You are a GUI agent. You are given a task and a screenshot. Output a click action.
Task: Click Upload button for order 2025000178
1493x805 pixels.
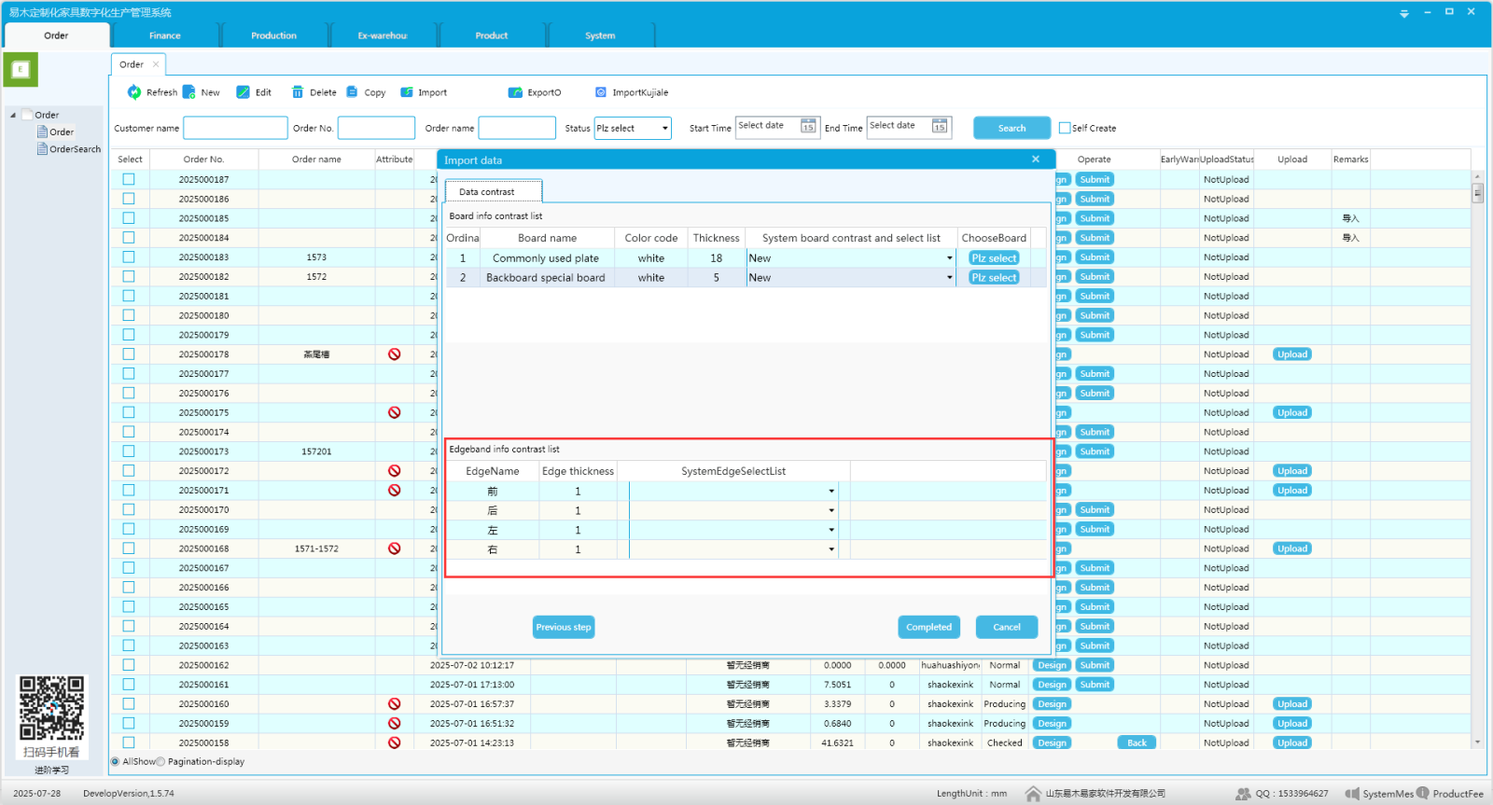(1292, 354)
